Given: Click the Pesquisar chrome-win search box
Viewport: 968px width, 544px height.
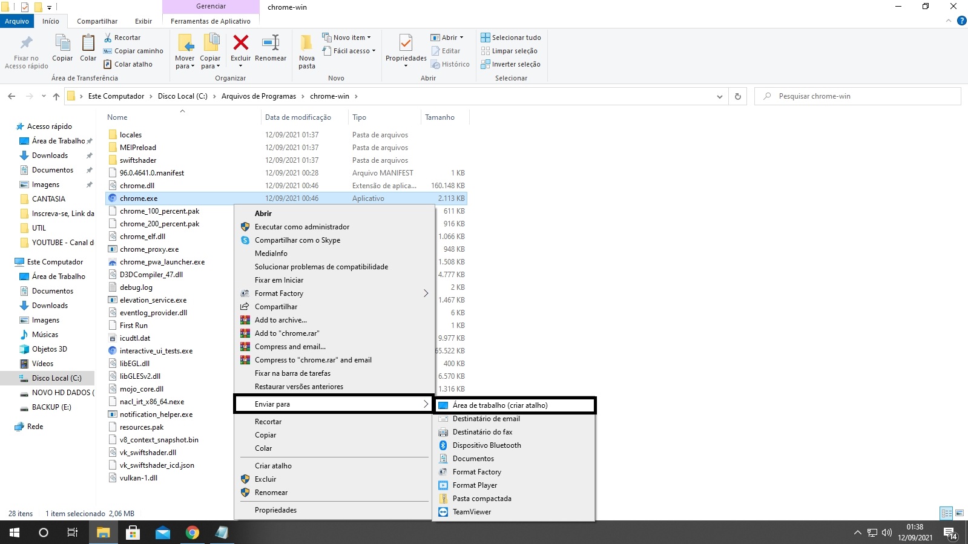Looking at the screenshot, I should pyautogui.click(x=857, y=96).
